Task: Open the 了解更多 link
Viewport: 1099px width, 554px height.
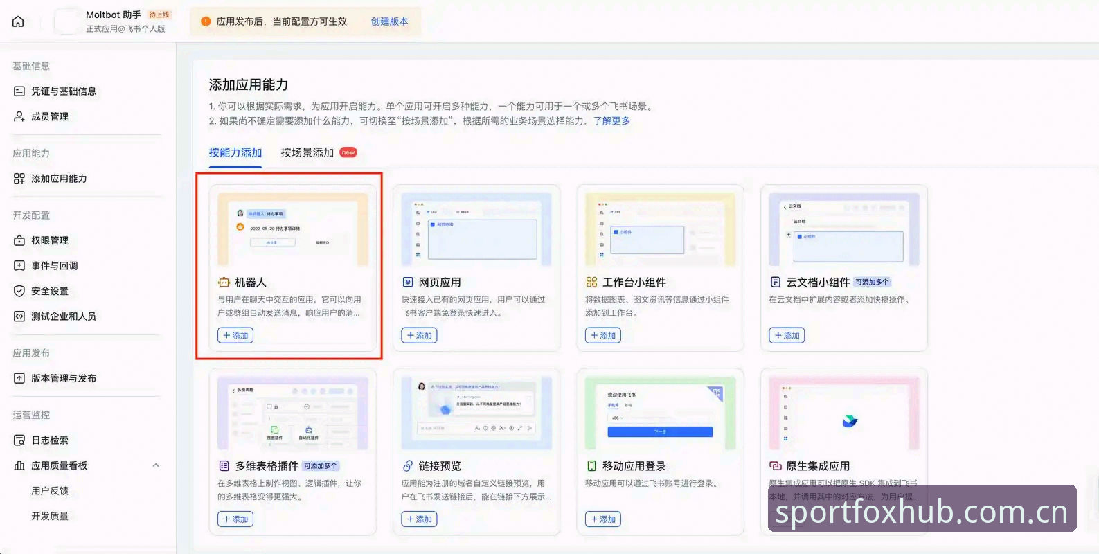Action: click(x=612, y=121)
